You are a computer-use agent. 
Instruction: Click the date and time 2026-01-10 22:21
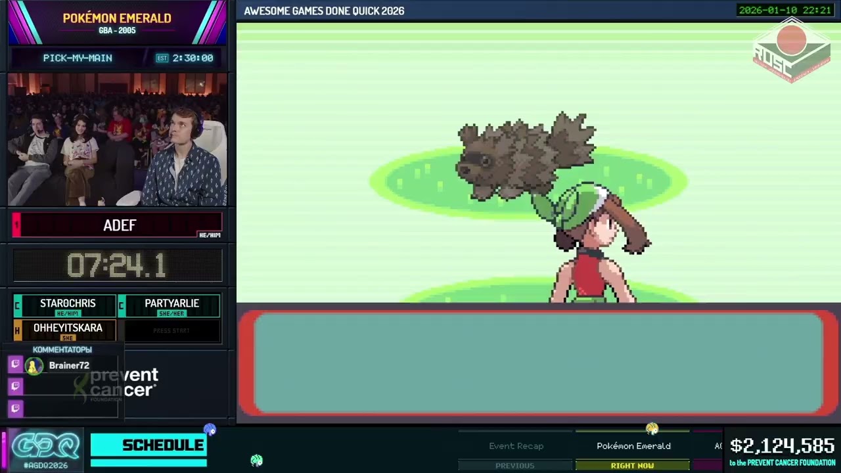[x=785, y=10]
